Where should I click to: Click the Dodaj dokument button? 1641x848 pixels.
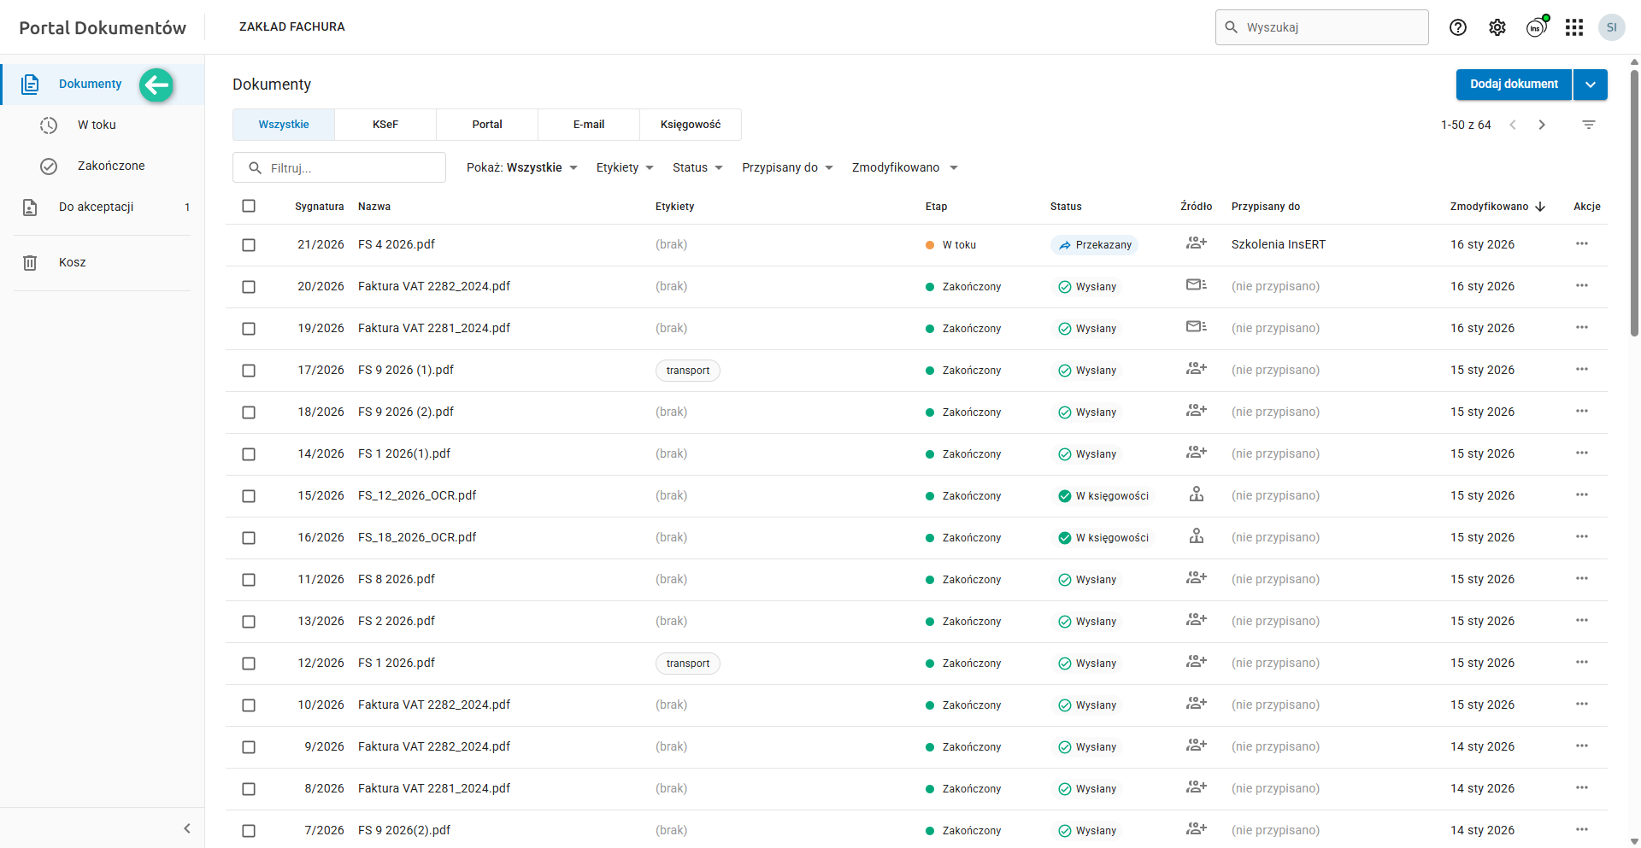[1514, 85]
